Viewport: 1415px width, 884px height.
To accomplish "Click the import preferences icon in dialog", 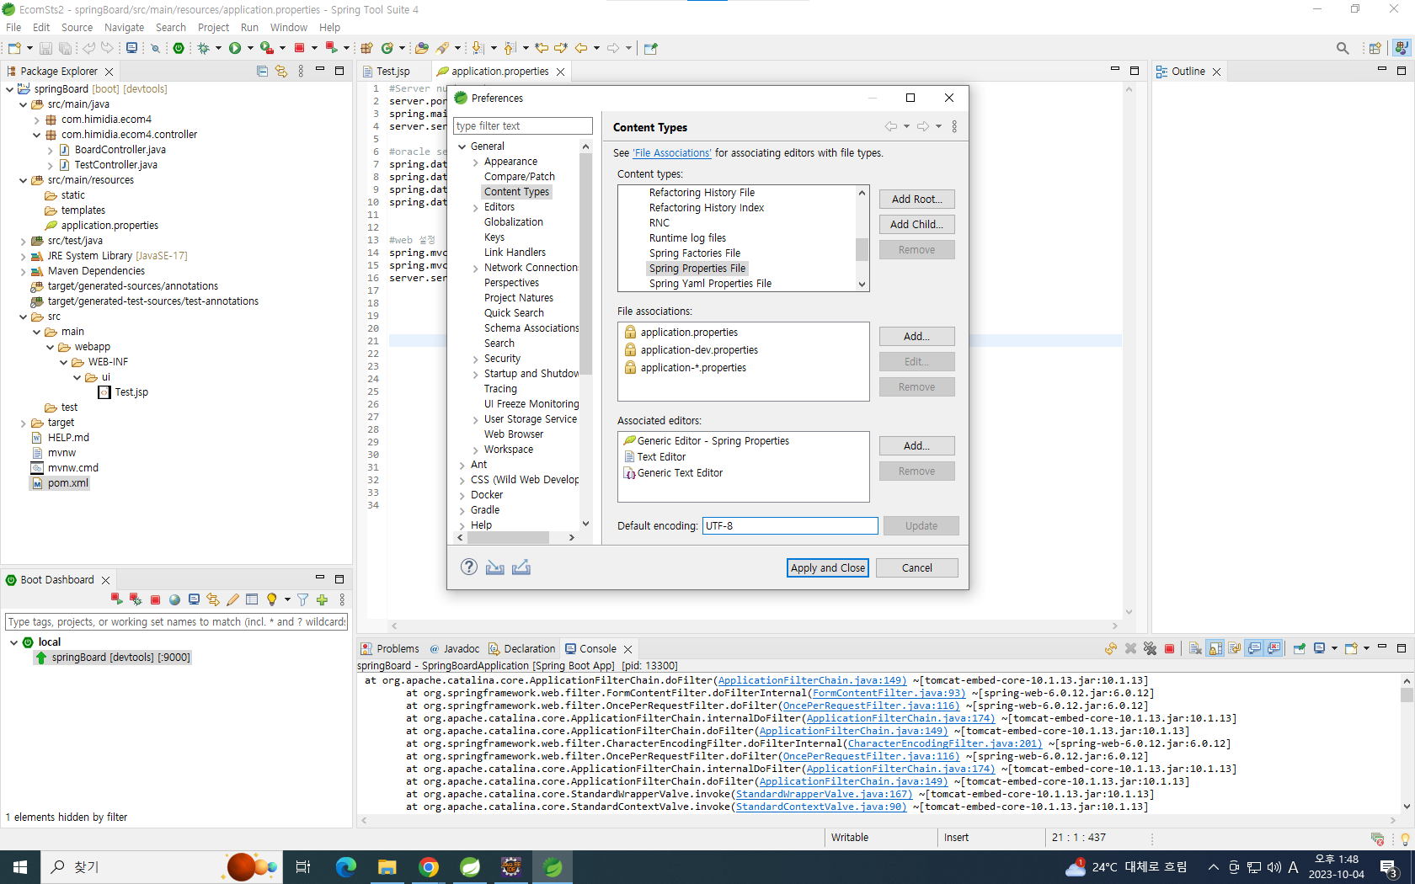I will coord(495,567).
